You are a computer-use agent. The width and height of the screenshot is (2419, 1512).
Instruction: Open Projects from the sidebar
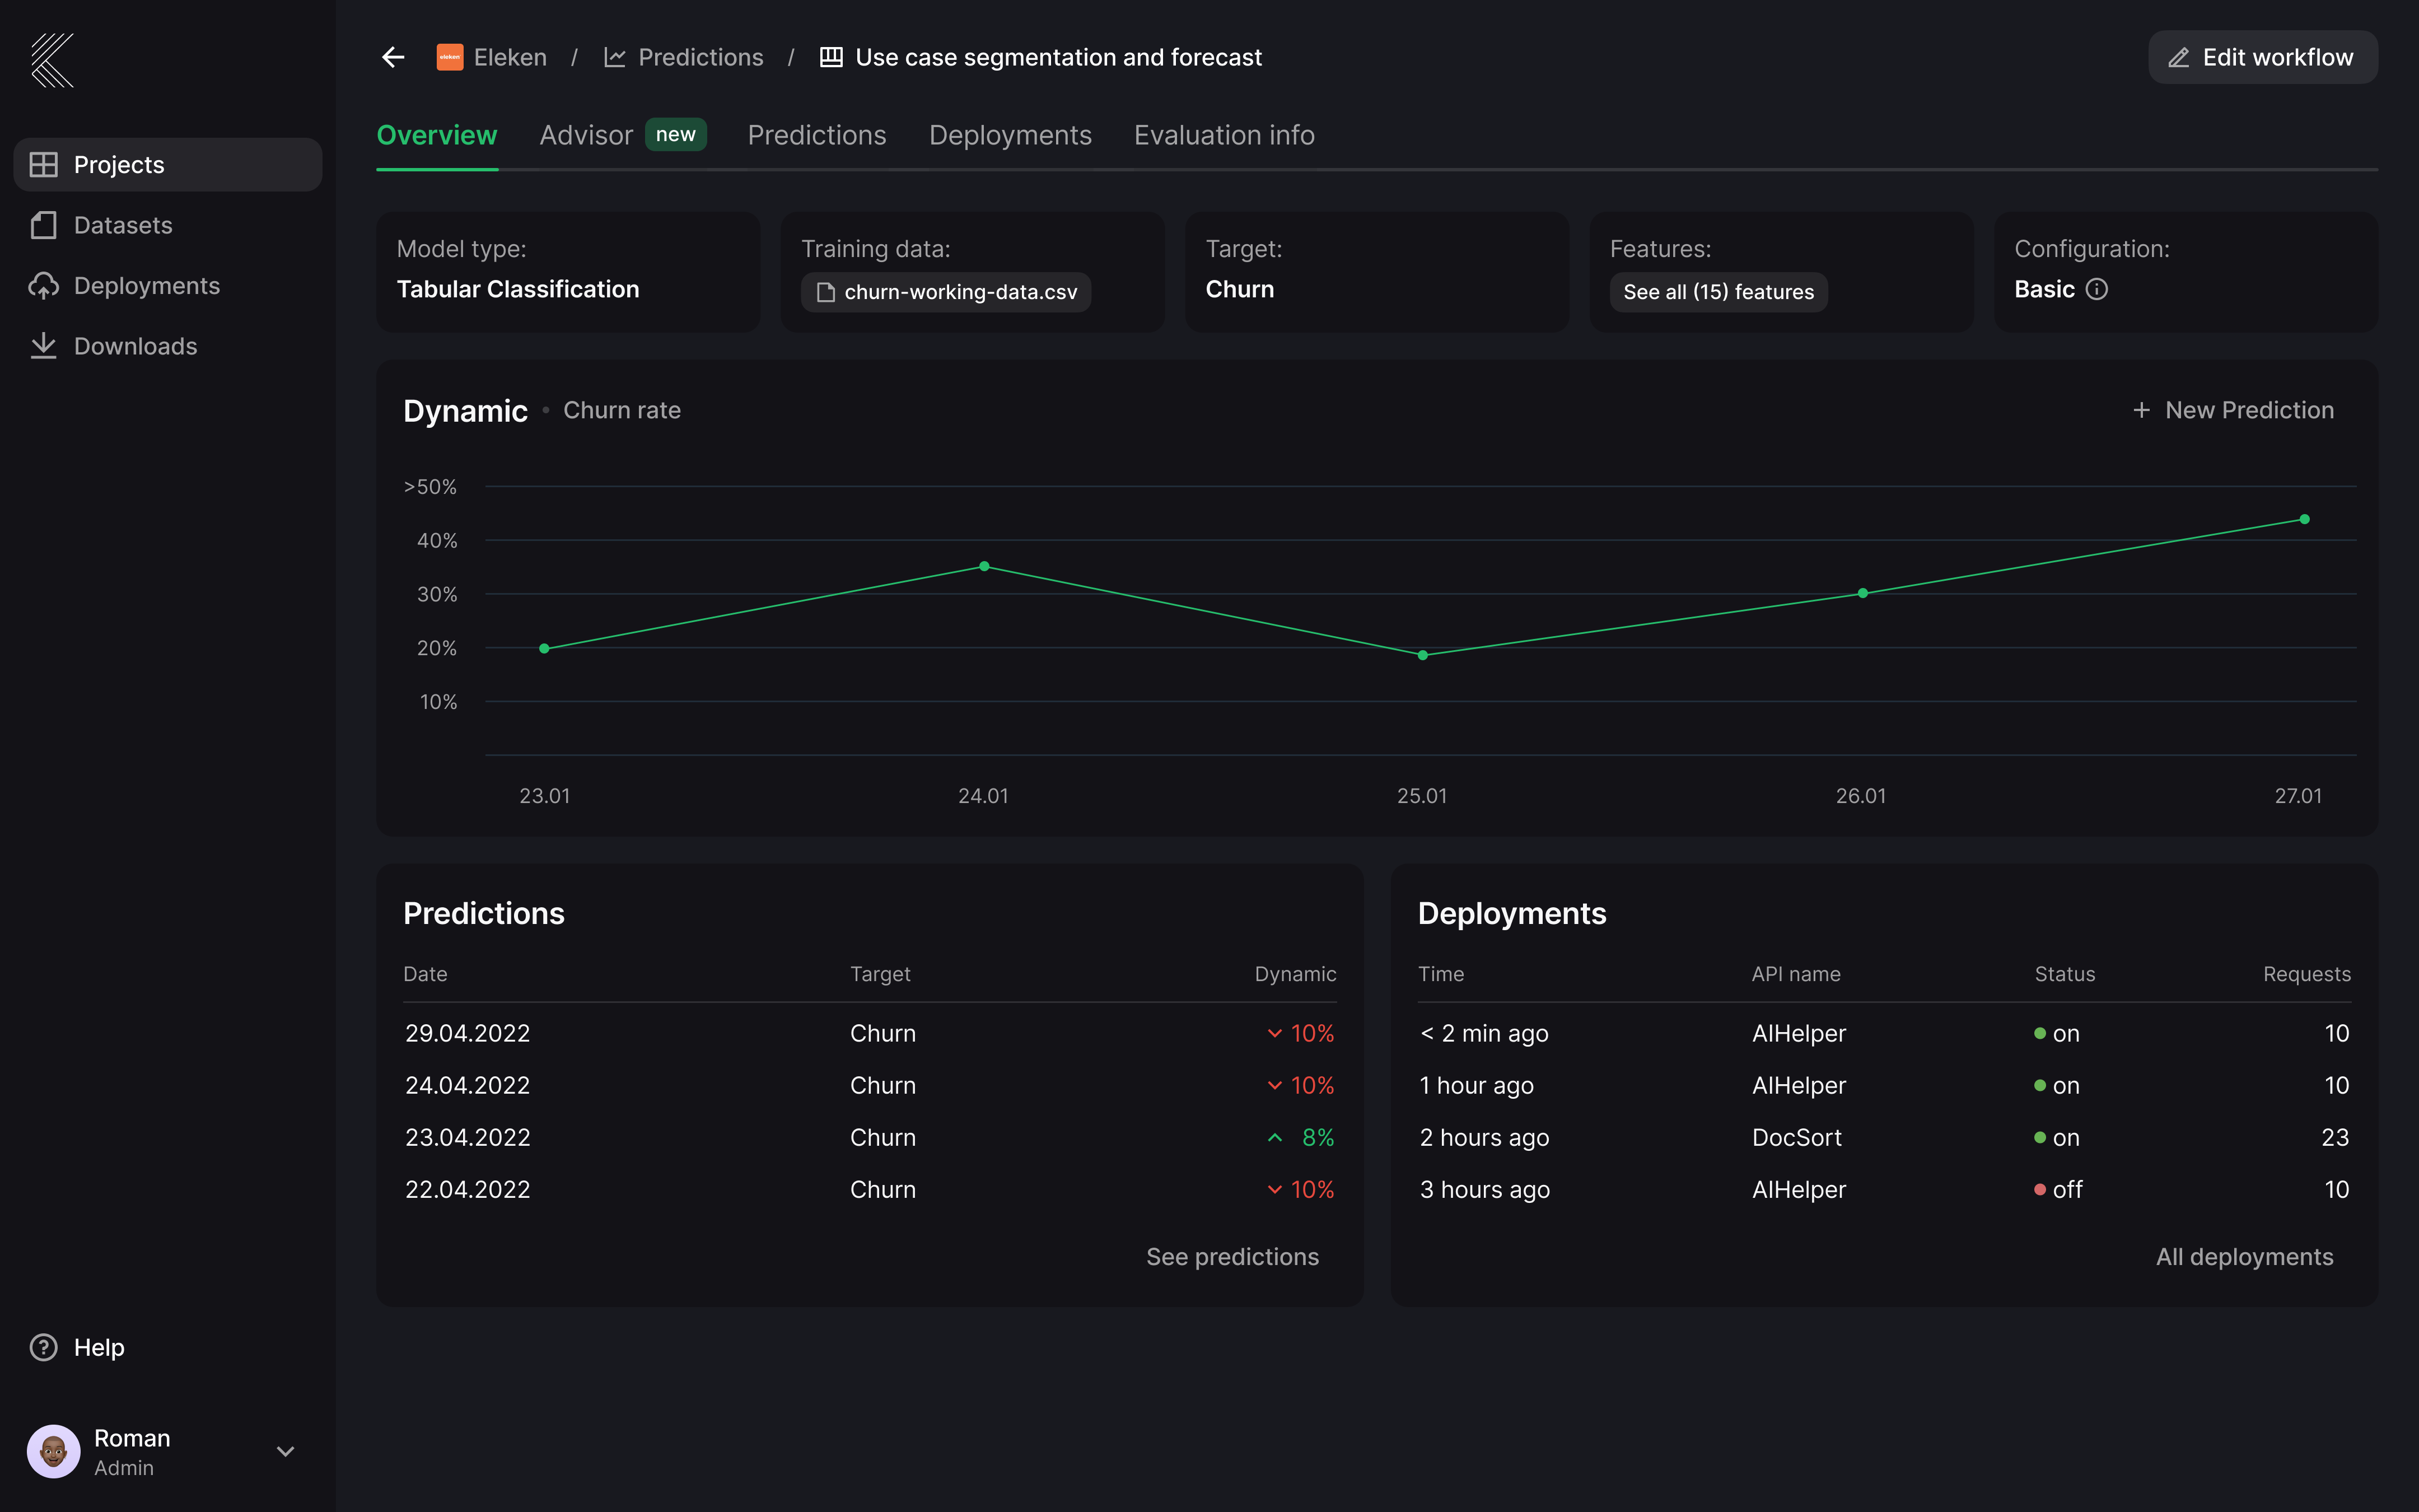118,164
